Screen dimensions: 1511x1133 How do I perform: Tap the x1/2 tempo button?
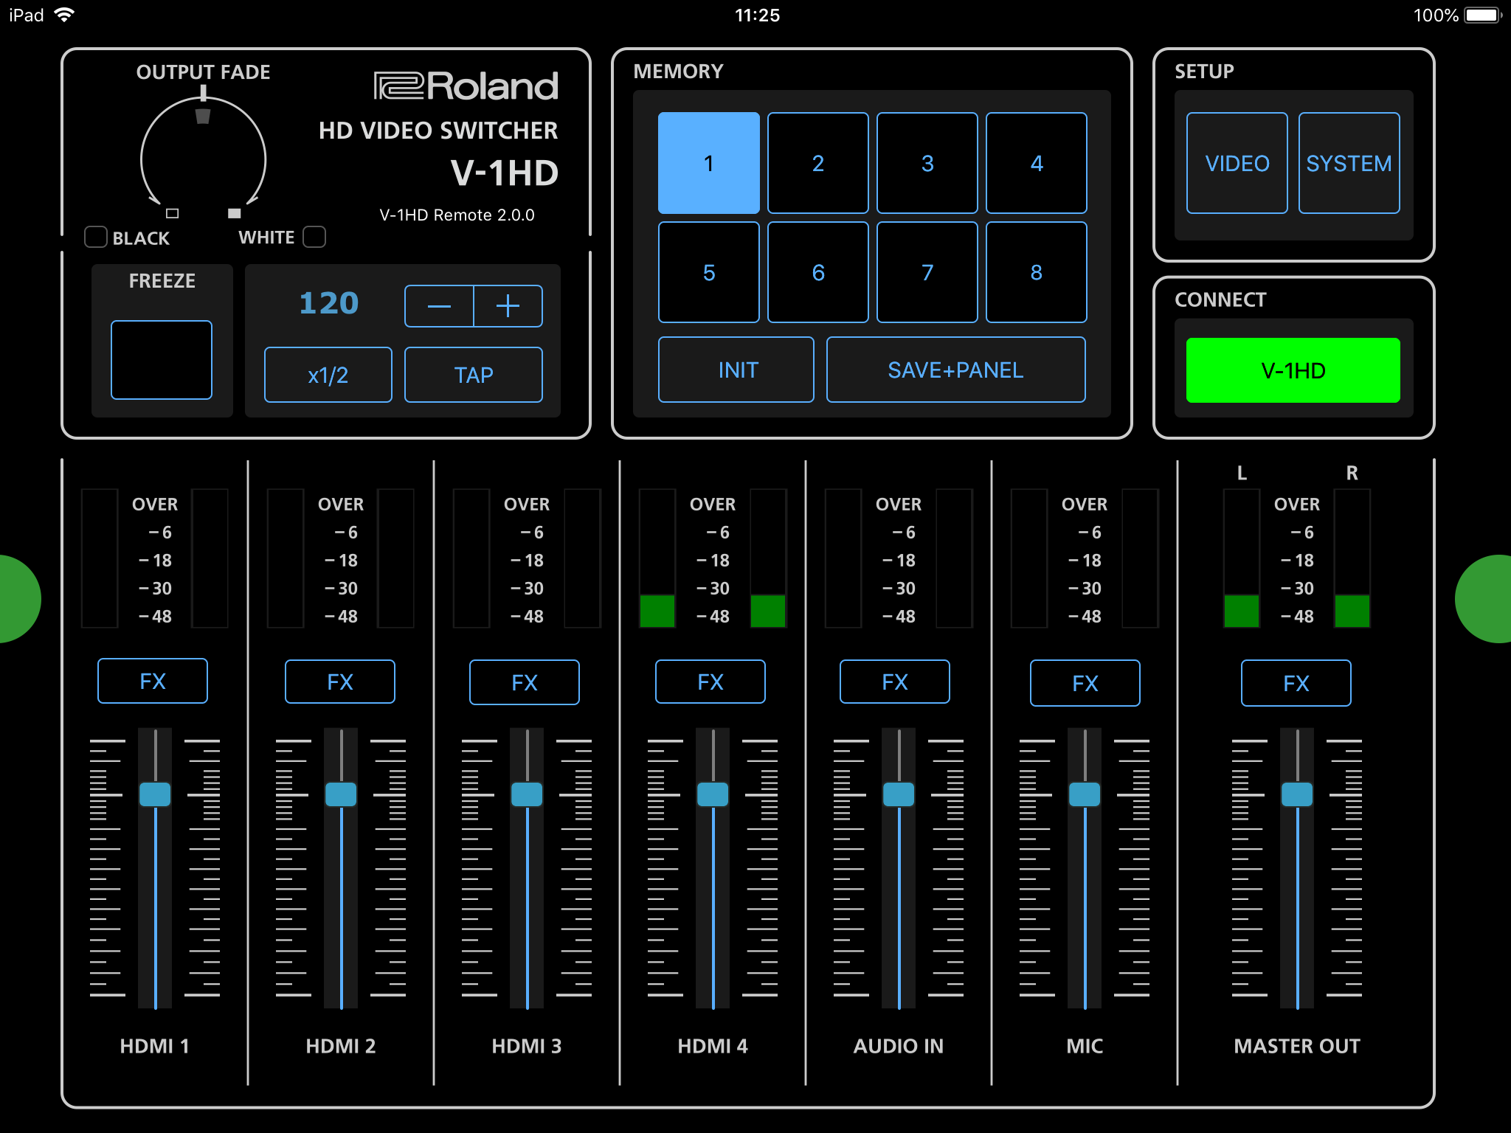328,375
